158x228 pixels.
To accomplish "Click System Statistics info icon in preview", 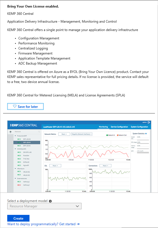I will tap(146, 134).
